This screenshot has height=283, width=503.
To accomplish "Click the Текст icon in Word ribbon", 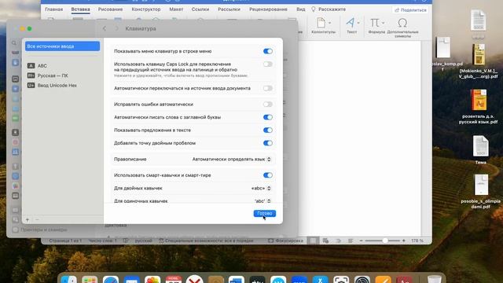I will 350,23.
